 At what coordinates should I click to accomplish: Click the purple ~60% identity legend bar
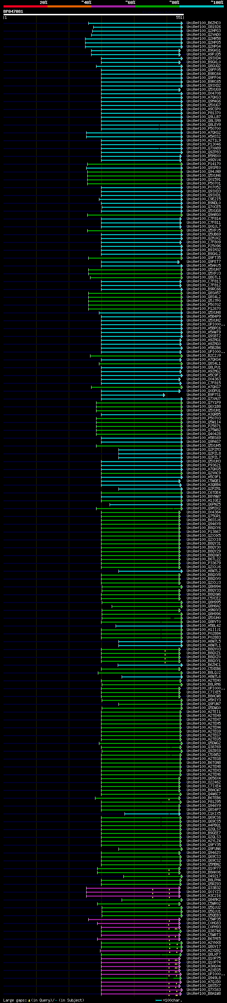point(114,6)
